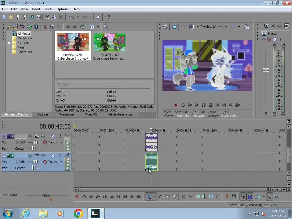Open the Video Preview Effects dropdown arrow
This screenshot has width=292, height=219.
198,27
